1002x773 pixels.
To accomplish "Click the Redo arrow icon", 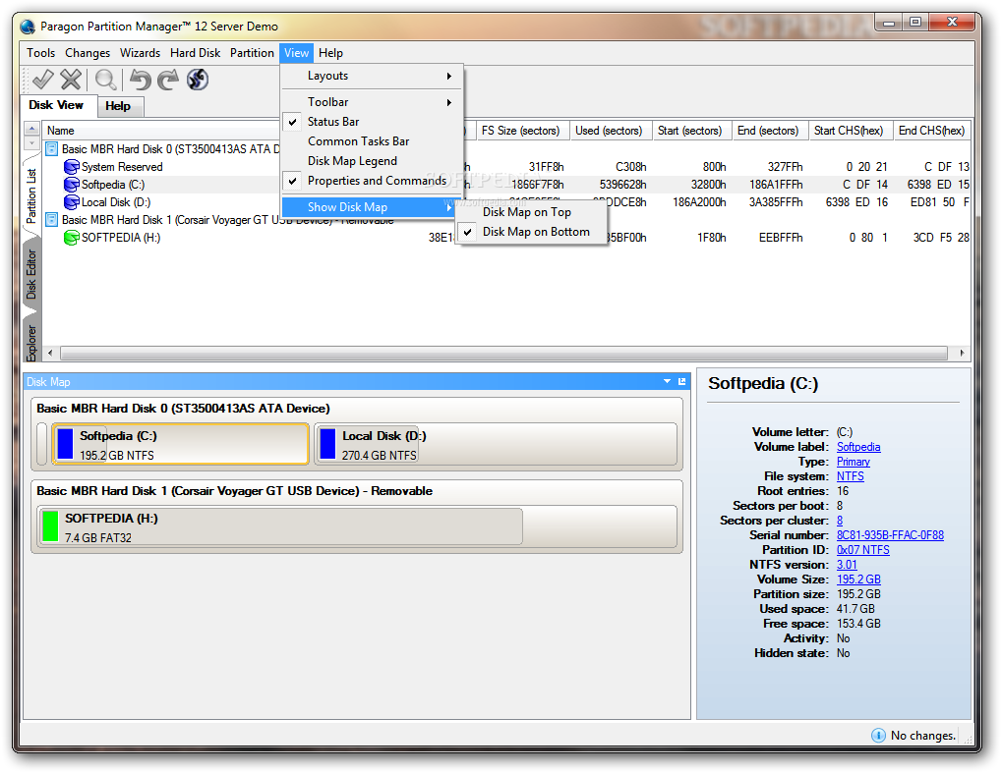I will (x=169, y=80).
